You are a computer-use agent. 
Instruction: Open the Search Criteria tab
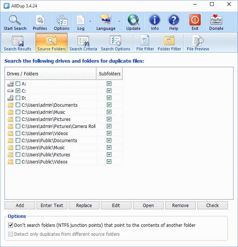[x=83, y=43]
